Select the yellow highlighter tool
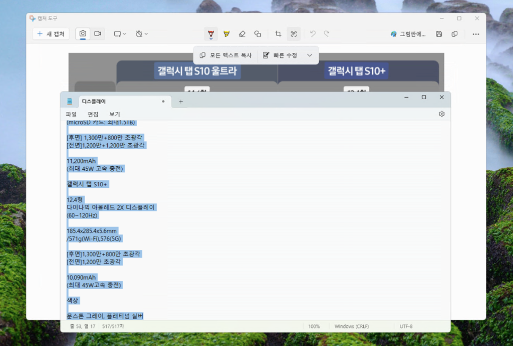Screen dimensions: 513x346 coord(226,33)
